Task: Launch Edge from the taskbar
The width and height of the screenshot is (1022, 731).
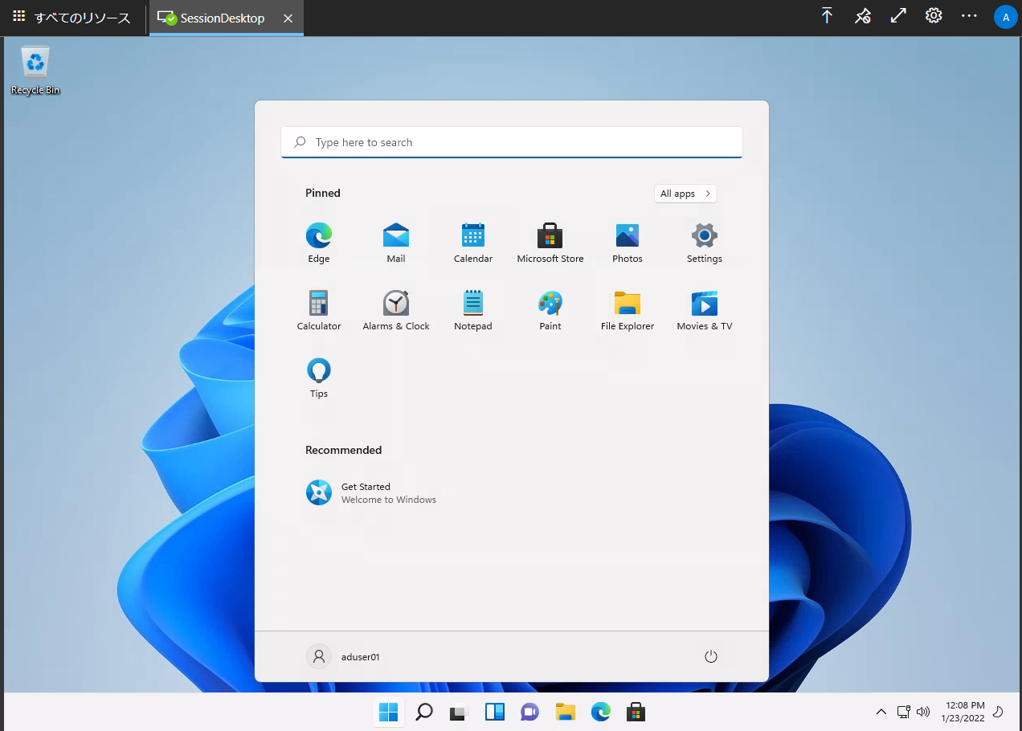Action: 601,712
